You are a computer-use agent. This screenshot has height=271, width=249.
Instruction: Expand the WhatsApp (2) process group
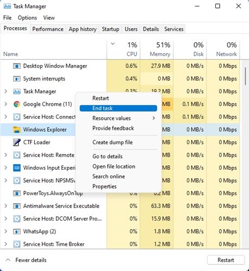tap(6, 231)
